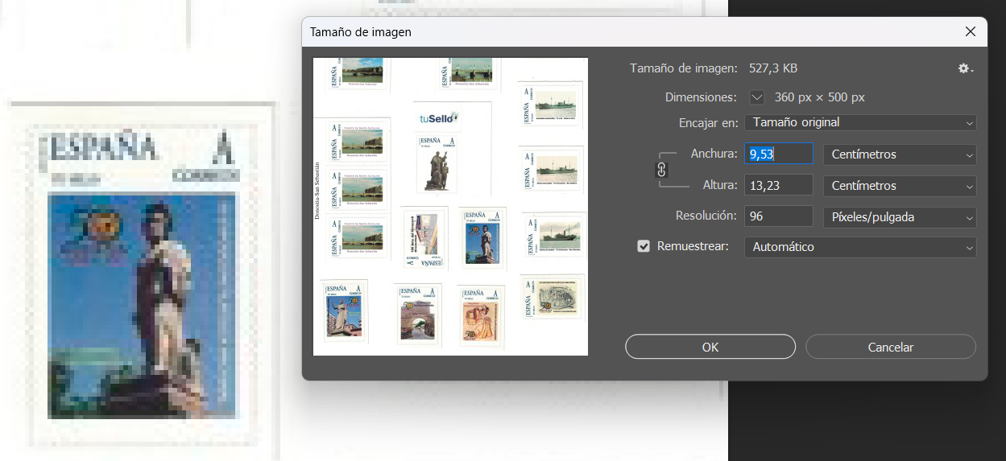Open the Anchura units Centímetros dropdown
This screenshot has width=1006, height=461.
coord(899,154)
